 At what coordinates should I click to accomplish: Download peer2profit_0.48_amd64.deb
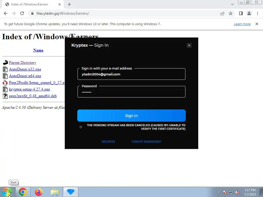point(33,96)
